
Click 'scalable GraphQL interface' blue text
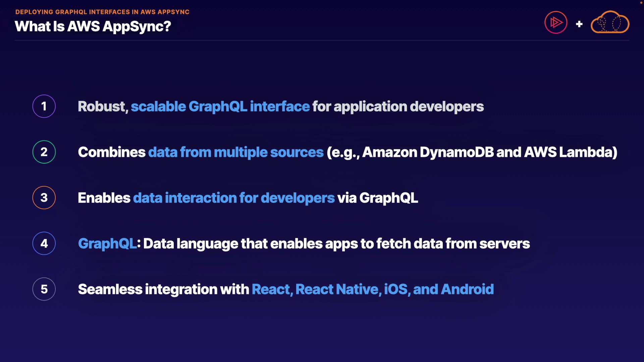[220, 107]
